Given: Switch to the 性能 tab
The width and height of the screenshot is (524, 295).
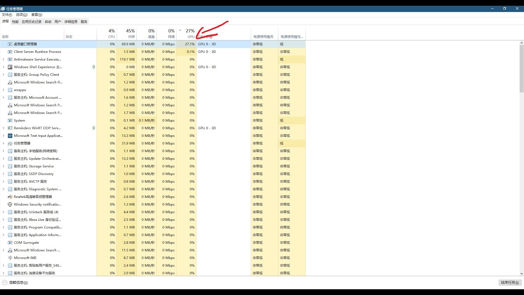Looking at the screenshot, I should pos(15,22).
